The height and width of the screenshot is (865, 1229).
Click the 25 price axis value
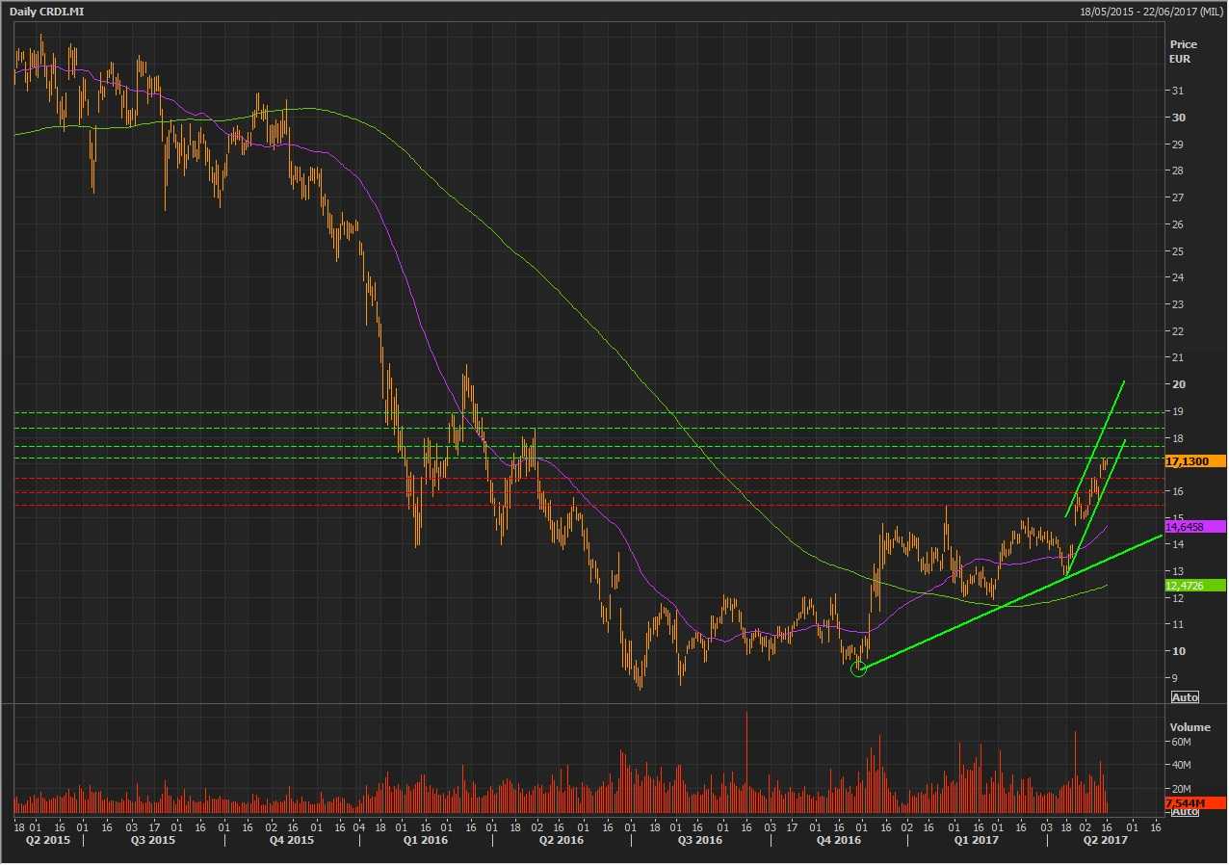[1178, 251]
